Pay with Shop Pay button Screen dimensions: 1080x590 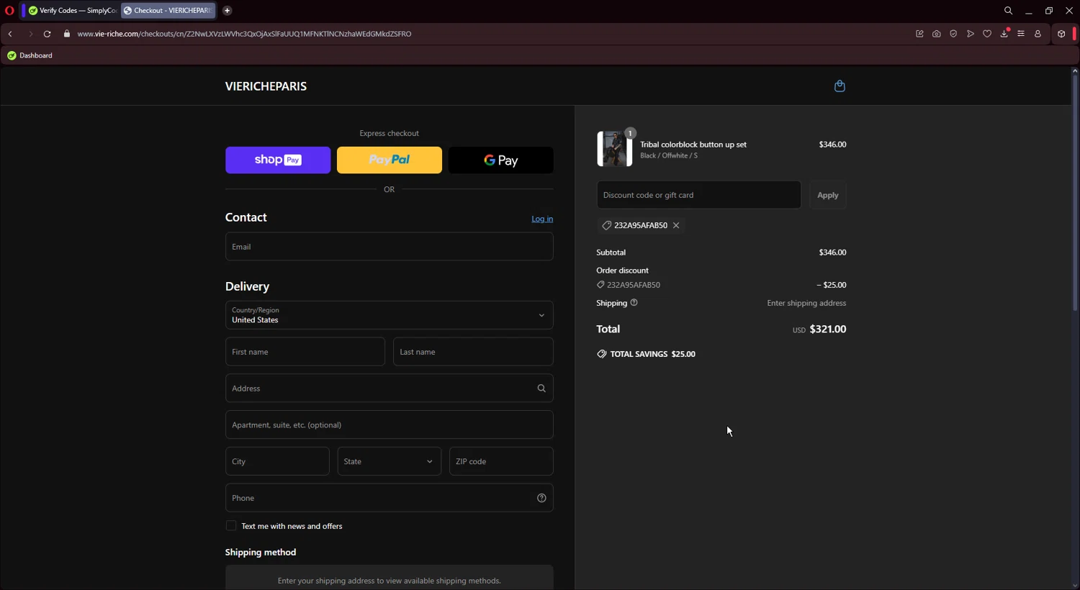point(278,160)
